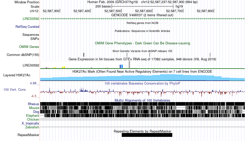Click the black RepeatMasker repeat element block
The width and height of the screenshot is (245, 141).
147,135
